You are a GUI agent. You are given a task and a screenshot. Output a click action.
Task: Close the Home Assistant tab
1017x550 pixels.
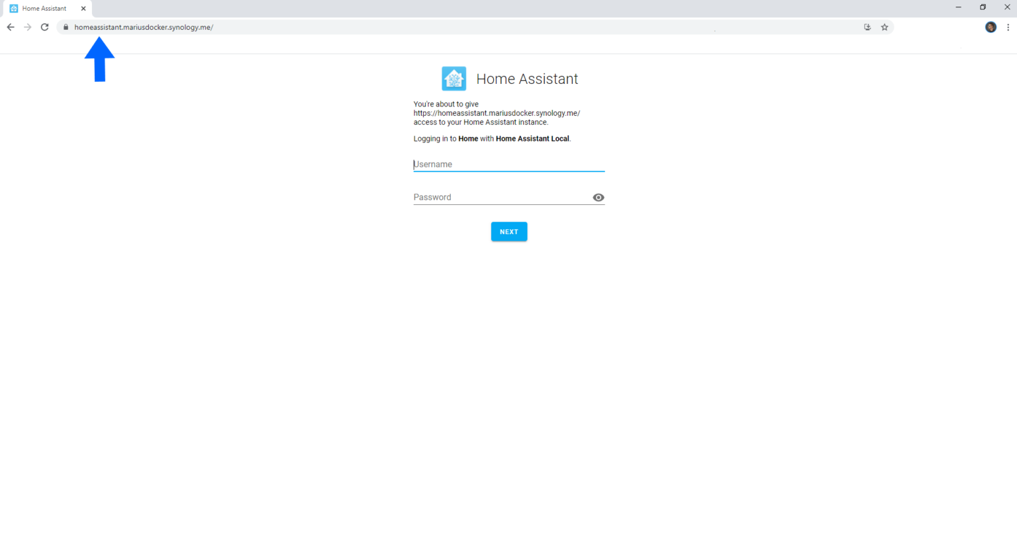(83, 9)
